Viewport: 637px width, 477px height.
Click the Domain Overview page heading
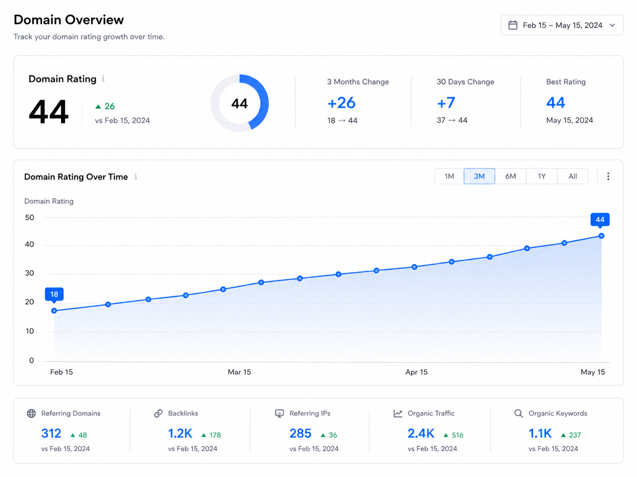[69, 20]
